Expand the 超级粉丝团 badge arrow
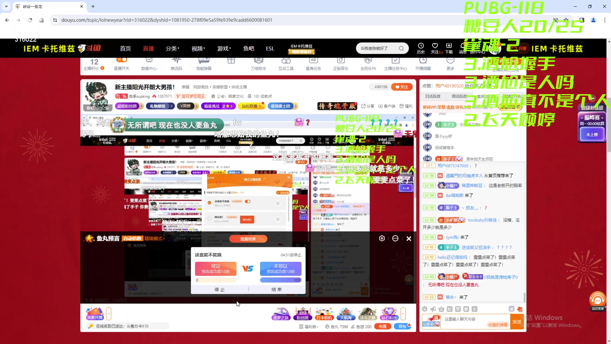611x344 pixels. point(141,106)
